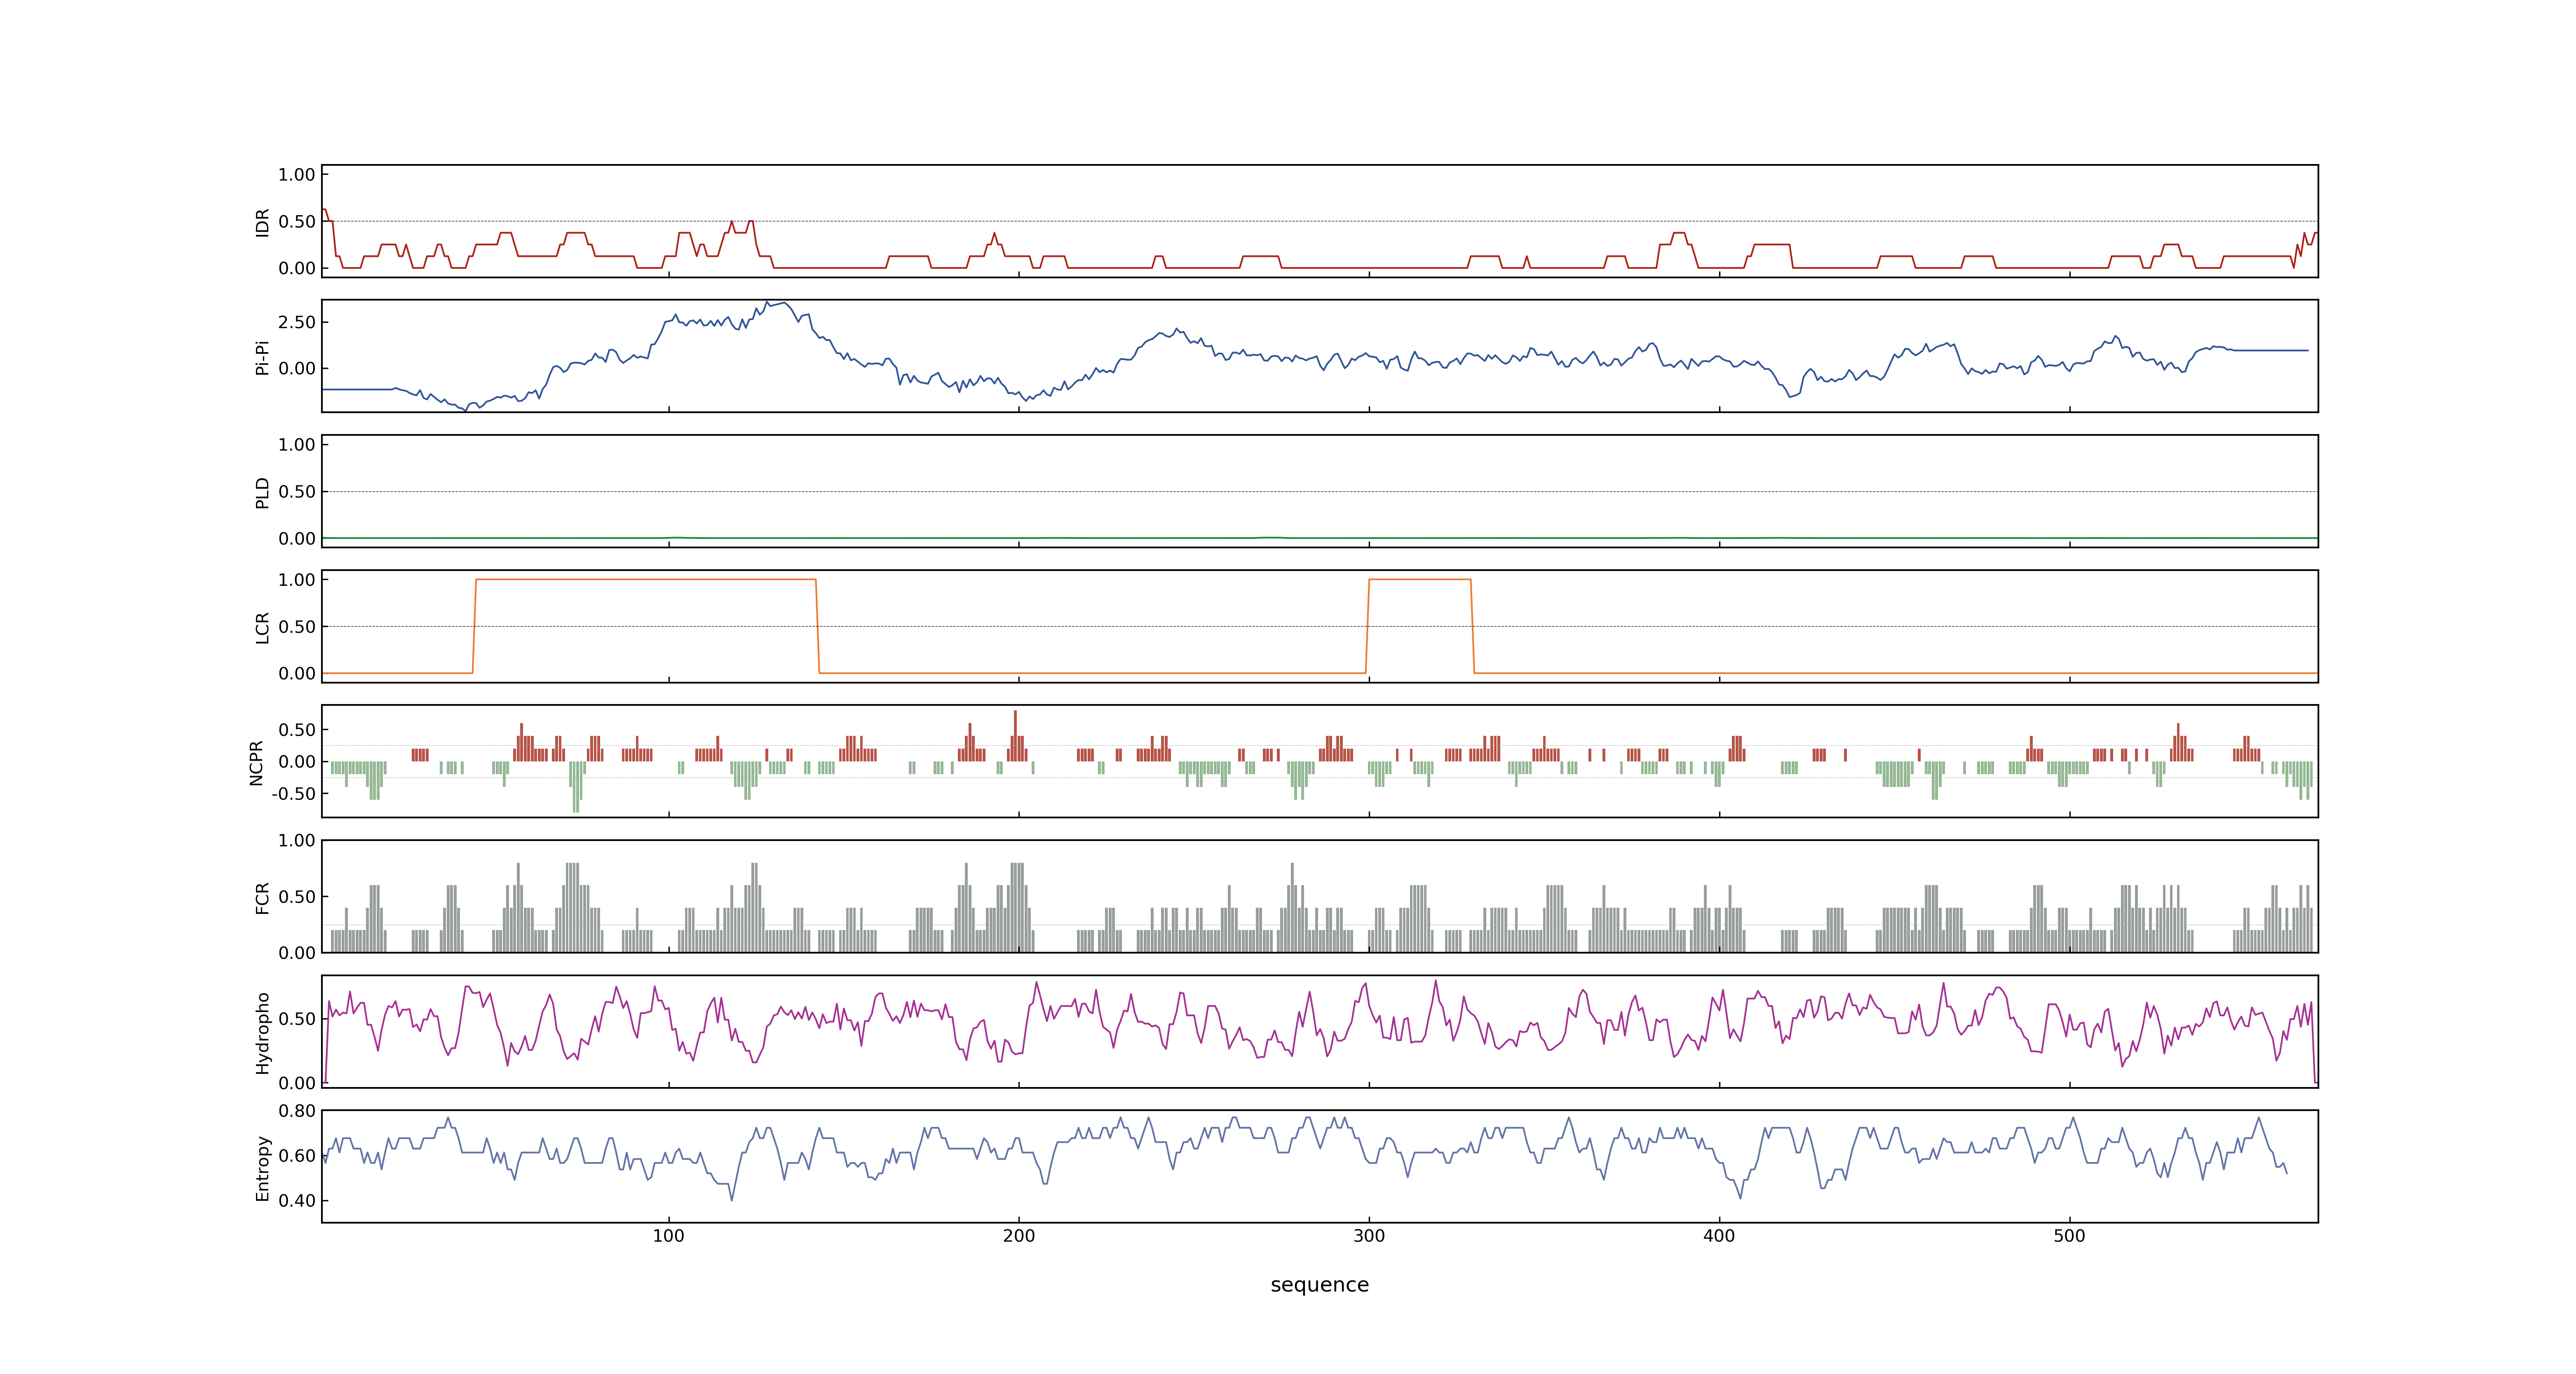
Task: Click the PLD axis label
Action: 262,492
